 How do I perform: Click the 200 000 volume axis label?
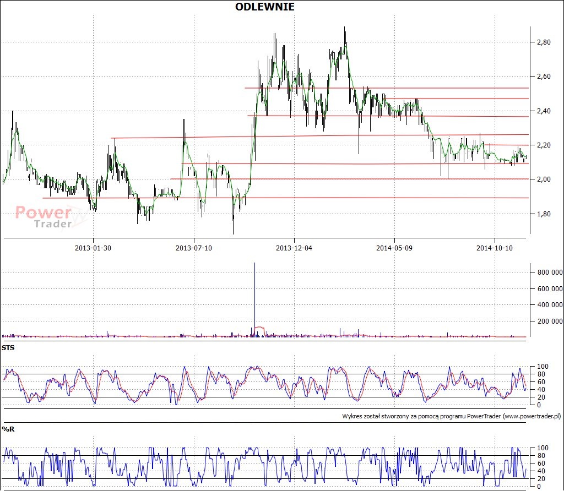pos(550,321)
